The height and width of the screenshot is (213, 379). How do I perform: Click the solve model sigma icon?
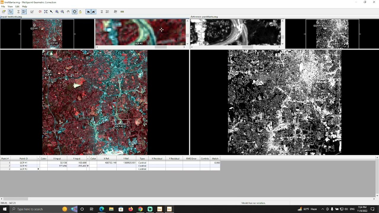[x=18, y=12]
